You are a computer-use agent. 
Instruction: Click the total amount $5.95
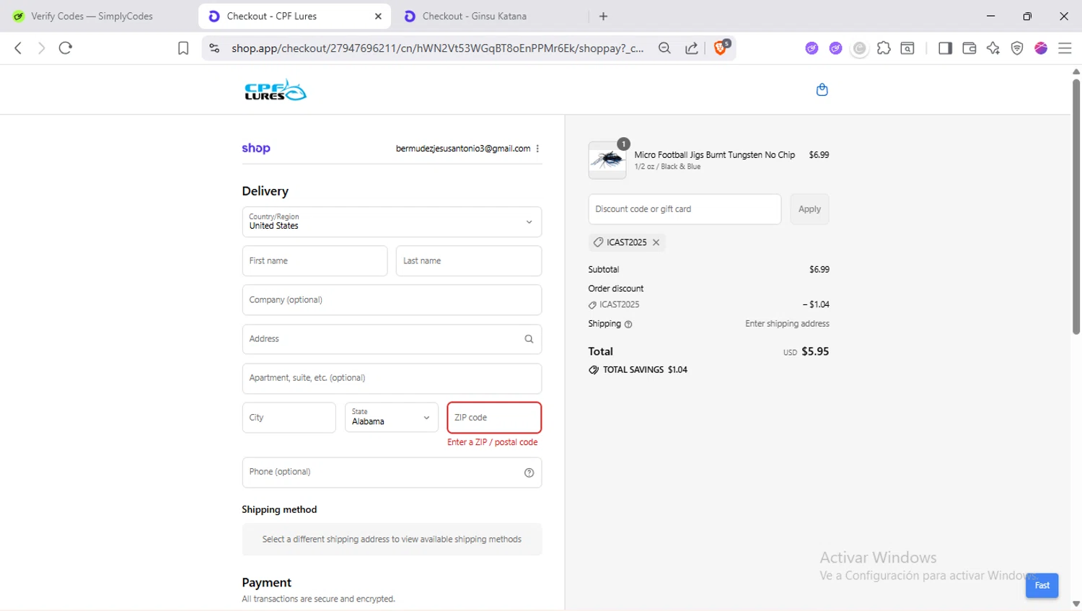tap(815, 351)
